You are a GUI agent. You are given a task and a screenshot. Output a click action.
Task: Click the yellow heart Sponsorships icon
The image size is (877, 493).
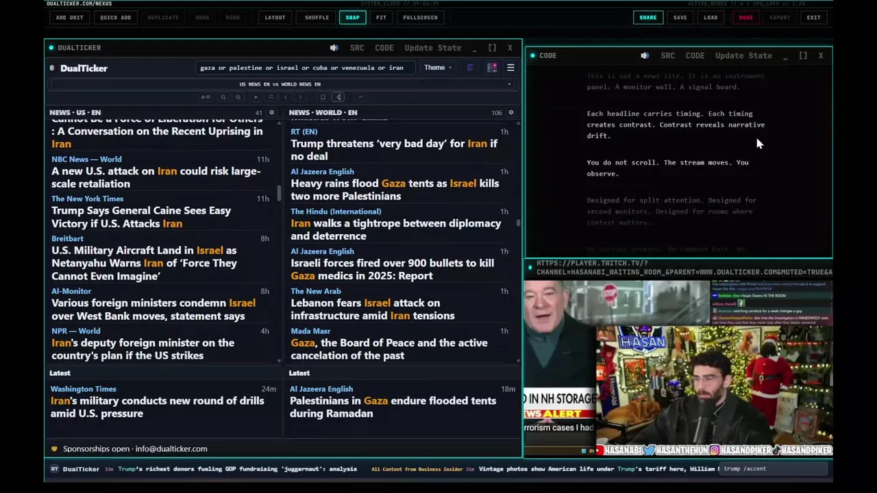tap(54, 449)
